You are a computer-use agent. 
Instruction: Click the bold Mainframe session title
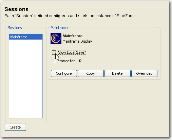[x=73, y=36]
